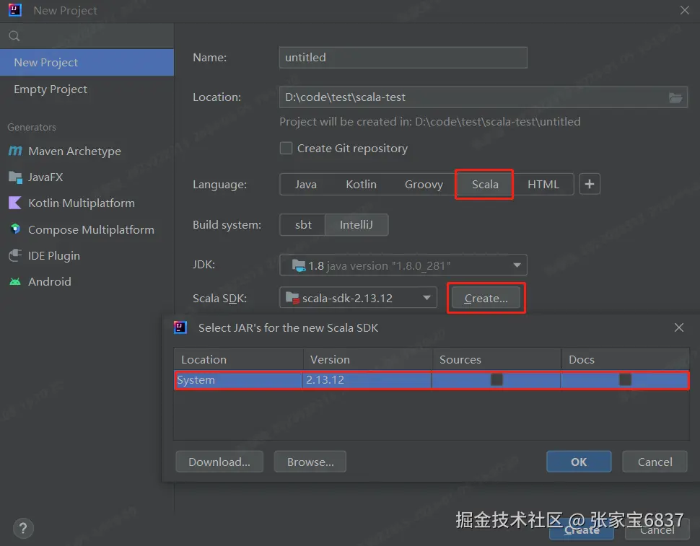Open the Location folder browse icon
Screen dimensions: 700x546
pyautogui.click(x=675, y=97)
